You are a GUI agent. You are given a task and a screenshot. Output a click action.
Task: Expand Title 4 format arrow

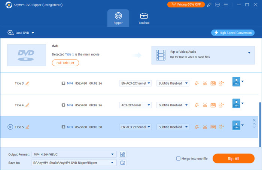click(243, 103)
